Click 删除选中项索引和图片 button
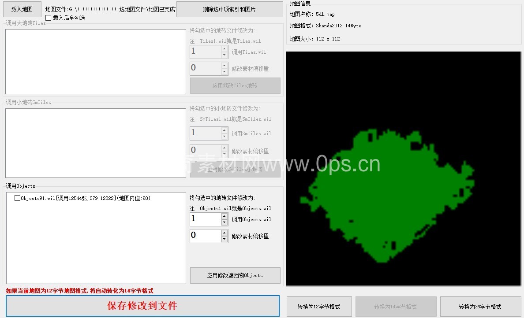The width and height of the screenshot is (524, 318). (x=229, y=9)
